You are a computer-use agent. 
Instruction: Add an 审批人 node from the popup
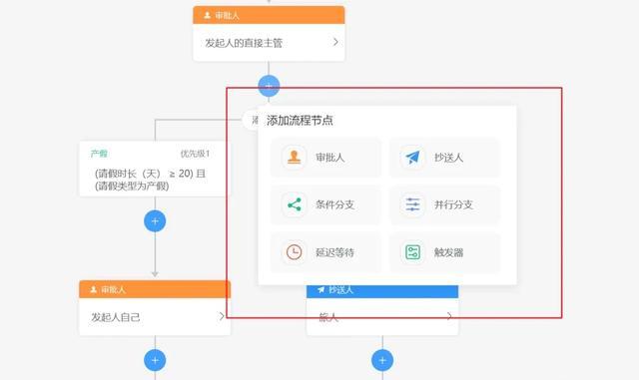pyautogui.click(x=326, y=158)
